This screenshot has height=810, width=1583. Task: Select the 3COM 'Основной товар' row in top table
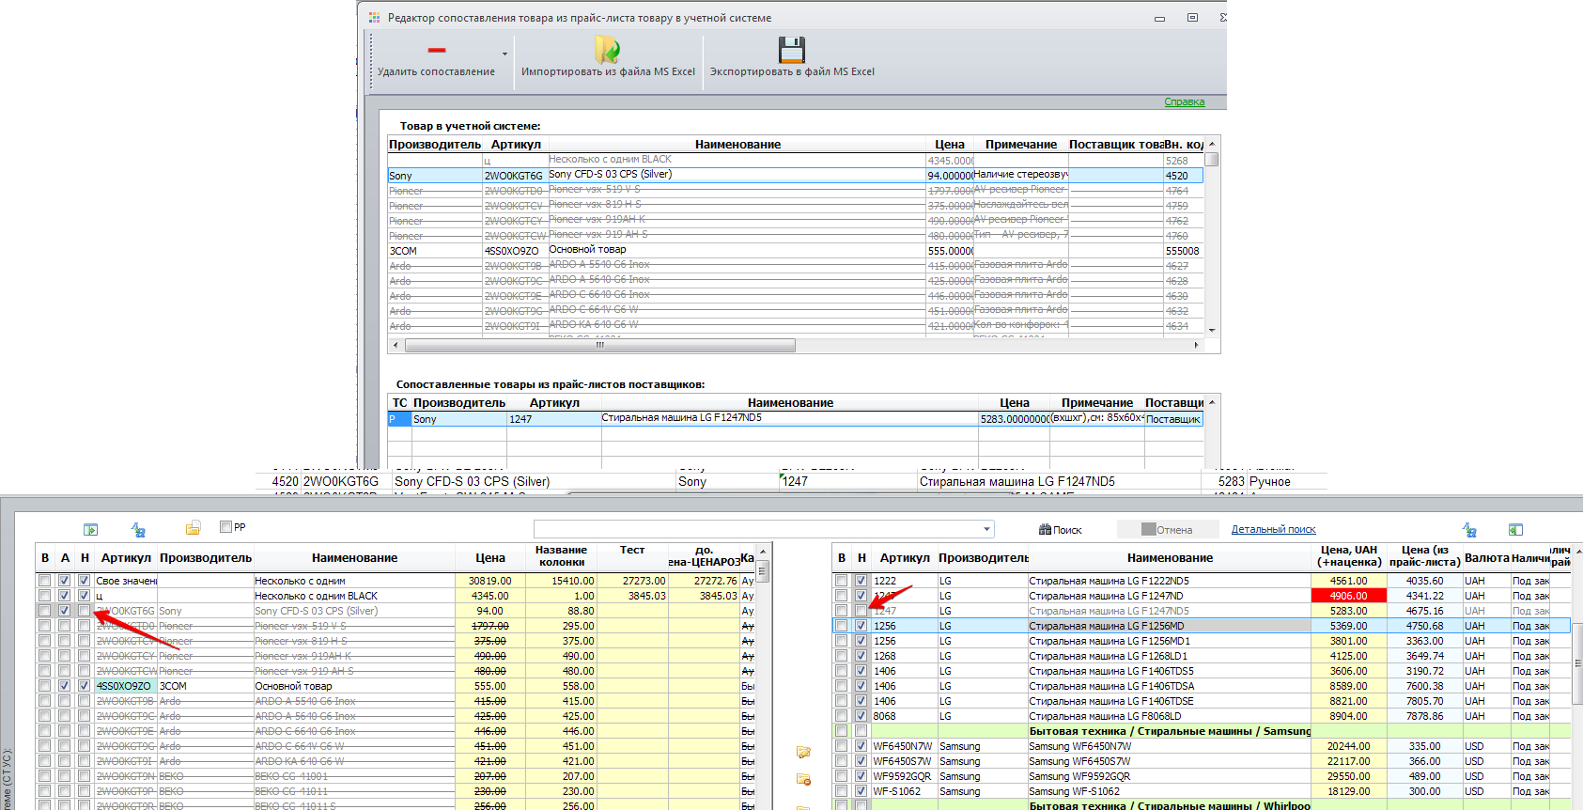coord(795,251)
